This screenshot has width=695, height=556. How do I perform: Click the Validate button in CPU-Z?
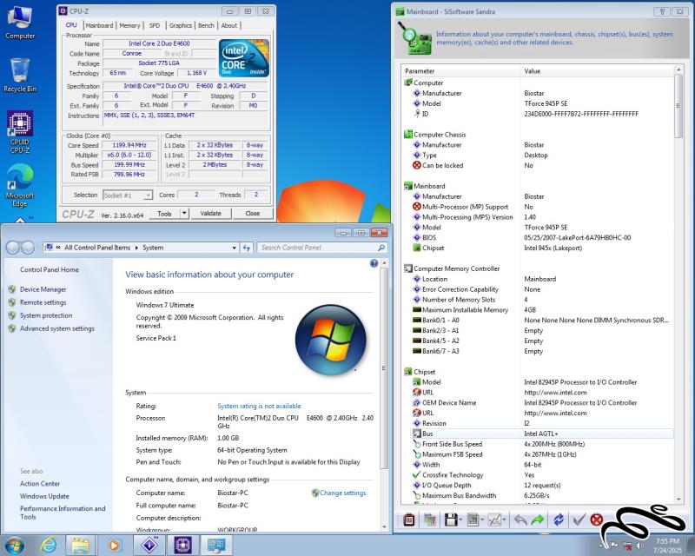click(210, 213)
